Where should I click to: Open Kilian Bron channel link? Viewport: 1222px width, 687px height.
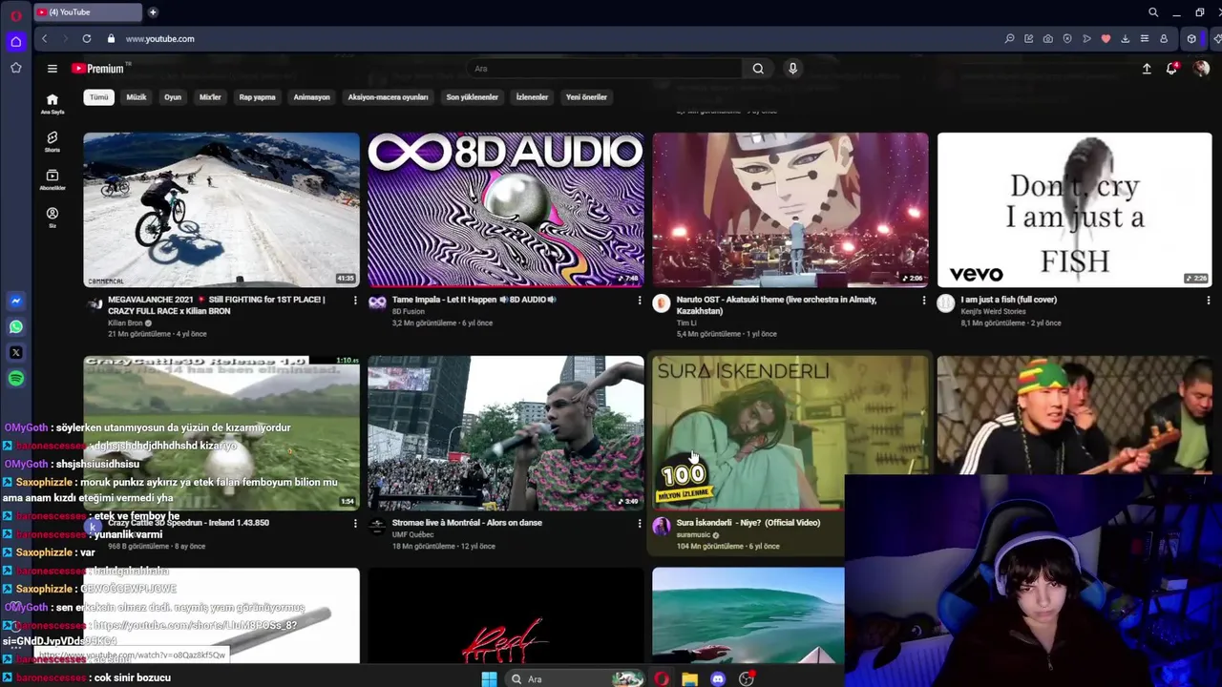(125, 323)
